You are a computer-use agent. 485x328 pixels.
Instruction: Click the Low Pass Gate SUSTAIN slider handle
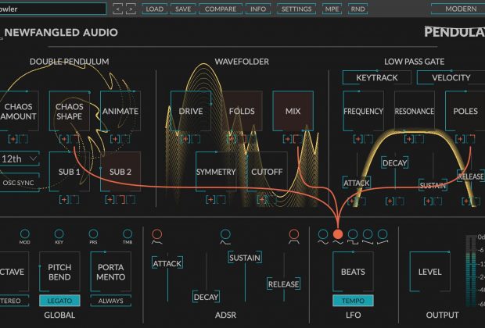433,185
